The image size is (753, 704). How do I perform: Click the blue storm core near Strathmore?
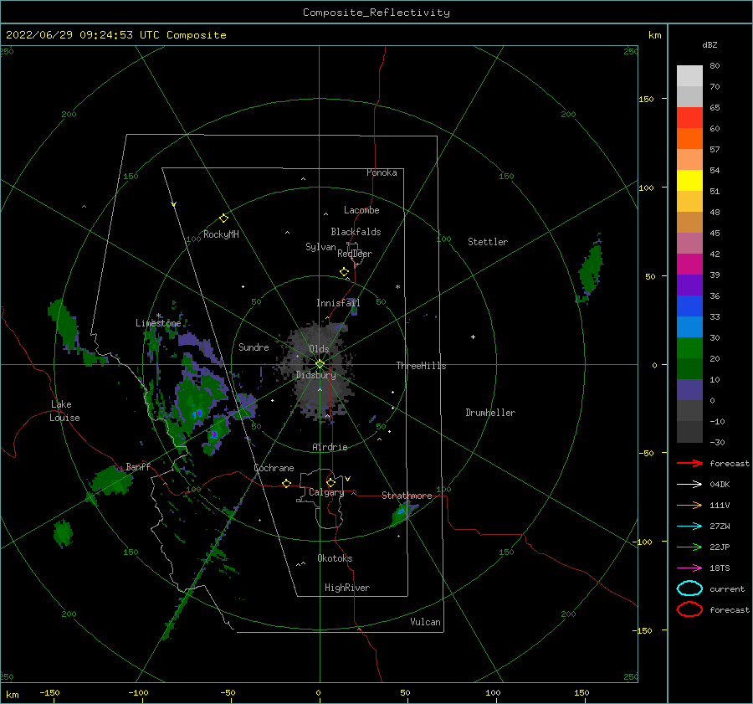tap(401, 511)
